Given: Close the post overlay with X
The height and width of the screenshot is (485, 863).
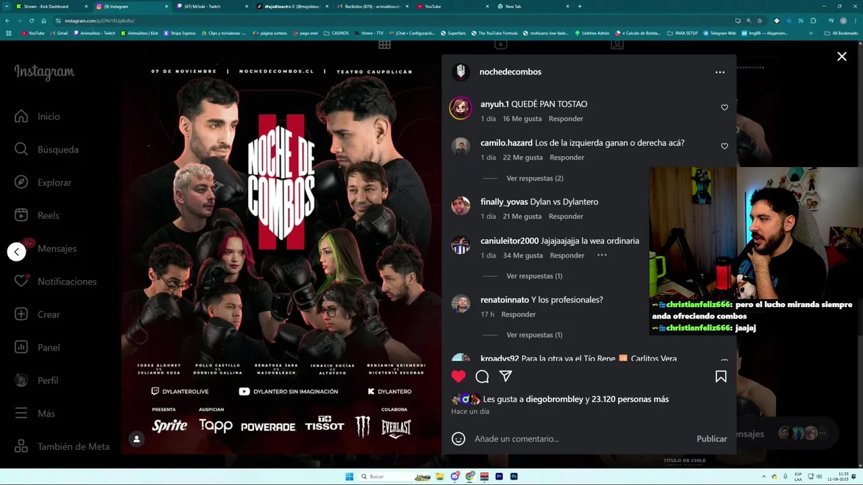Looking at the screenshot, I should point(841,57).
